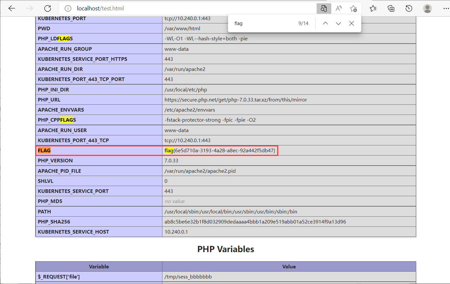
Task: Start Read aloud from the address bar
Action: [x=339, y=8]
